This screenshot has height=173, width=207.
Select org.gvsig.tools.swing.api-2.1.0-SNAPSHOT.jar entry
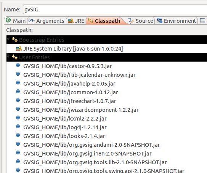tap(104, 171)
